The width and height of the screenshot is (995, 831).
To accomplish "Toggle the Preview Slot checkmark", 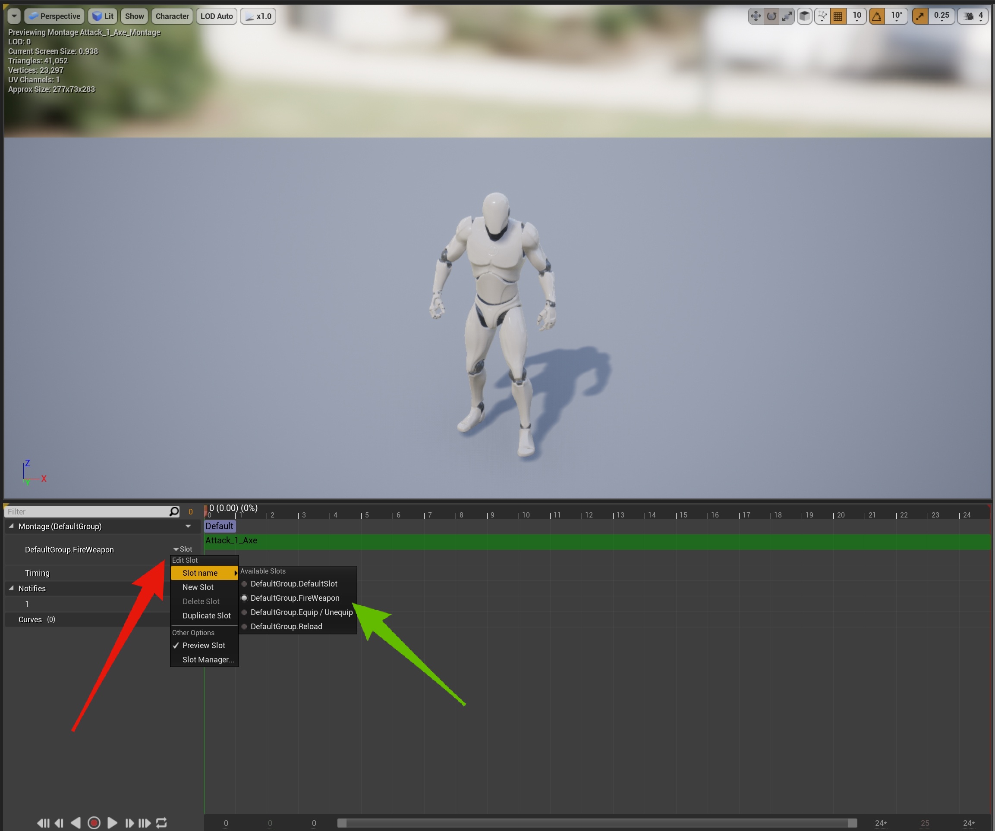I will tap(203, 646).
